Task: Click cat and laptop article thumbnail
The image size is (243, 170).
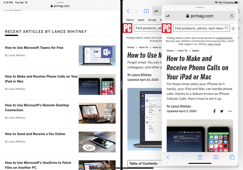Action: 97,113
